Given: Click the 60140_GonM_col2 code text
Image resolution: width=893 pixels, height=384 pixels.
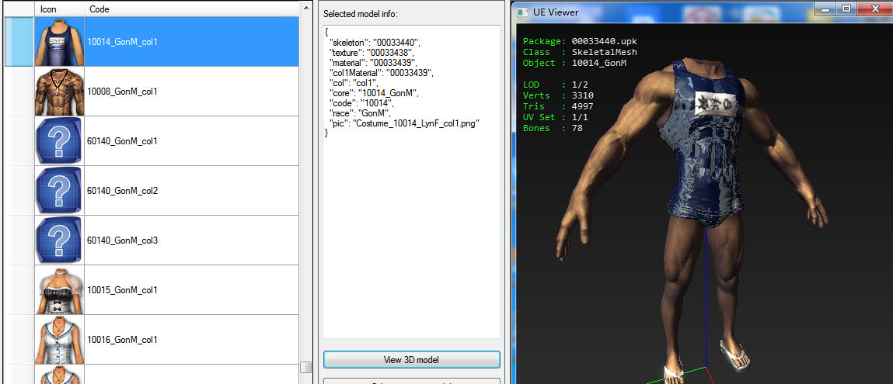Looking at the screenshot, I should pyautogui.click(x=123, y=191).
